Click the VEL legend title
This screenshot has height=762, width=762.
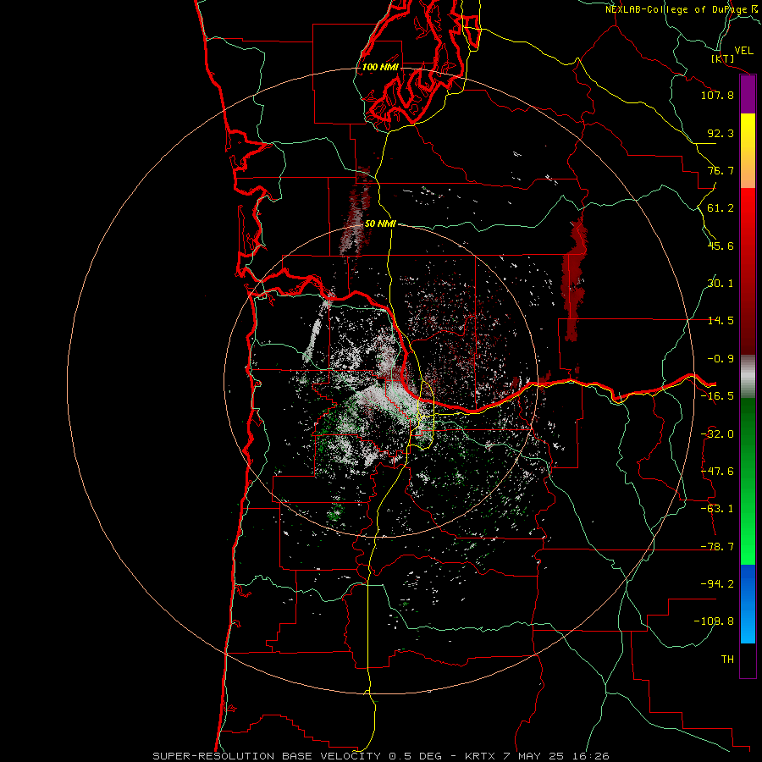743,51
